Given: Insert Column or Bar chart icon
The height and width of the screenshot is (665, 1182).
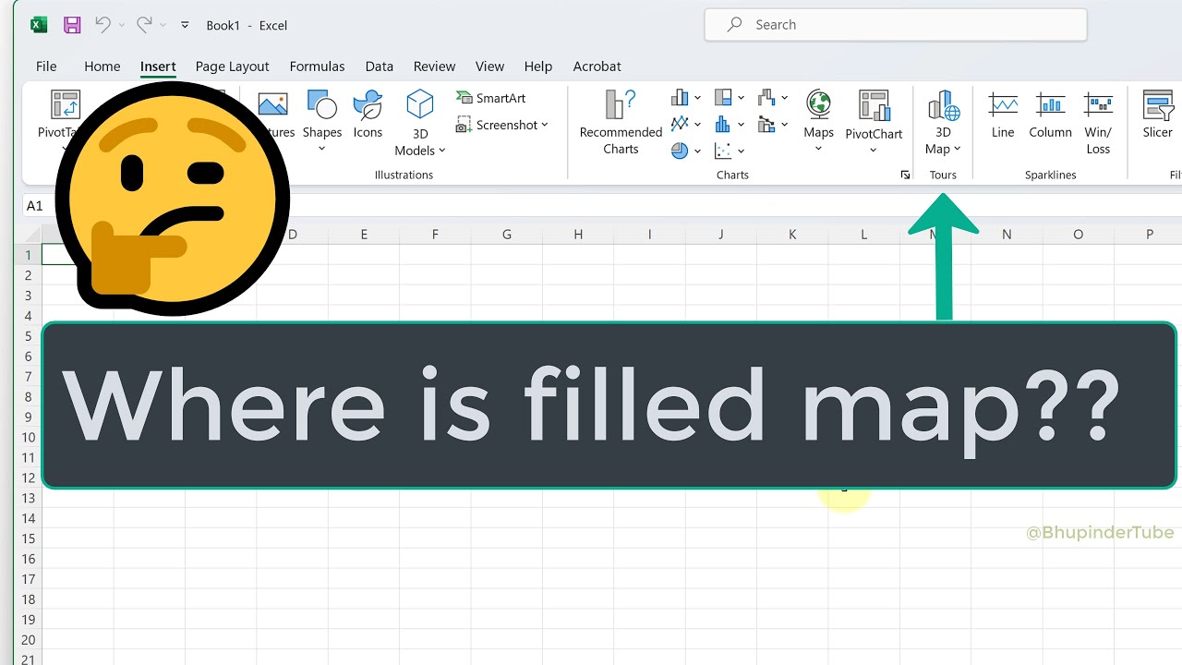Looking at the screenshot, I should pos(681,97).
